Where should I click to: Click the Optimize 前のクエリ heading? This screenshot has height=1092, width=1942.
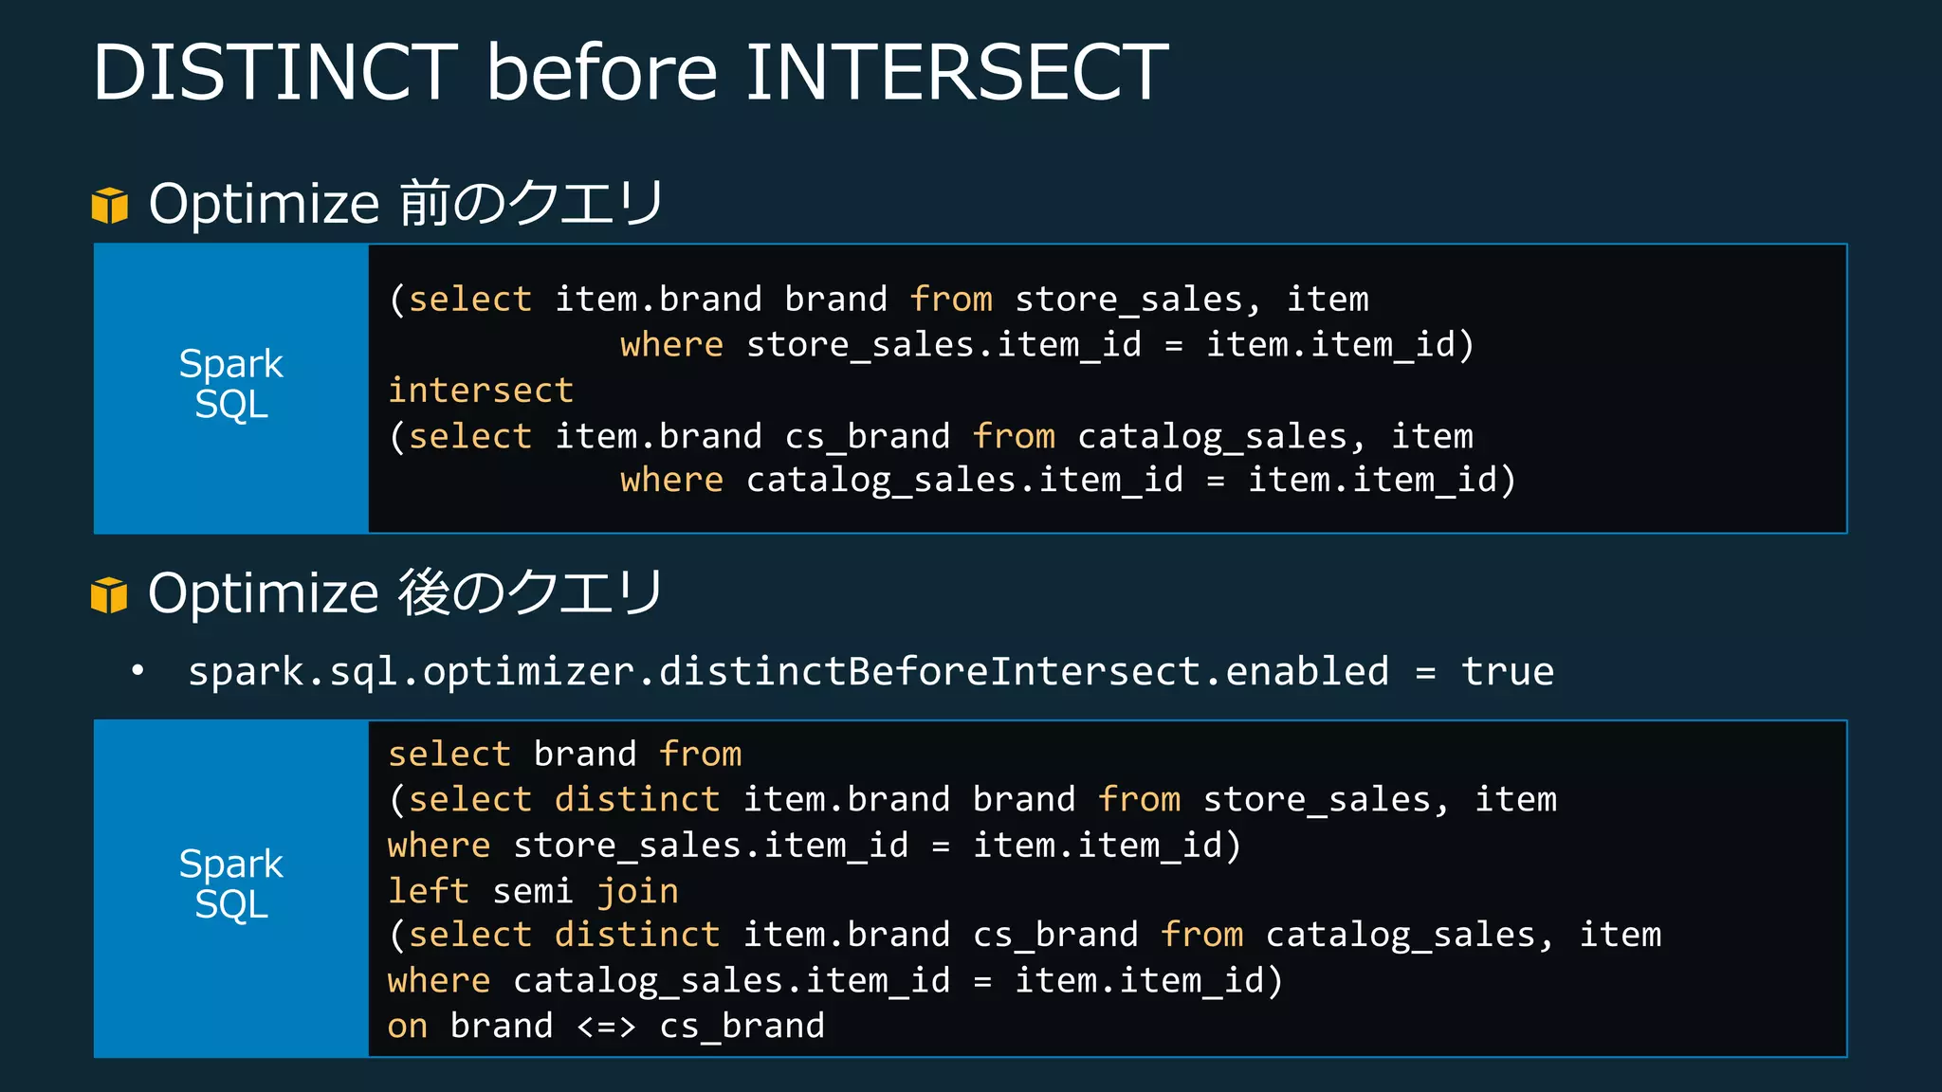point(406,203)
